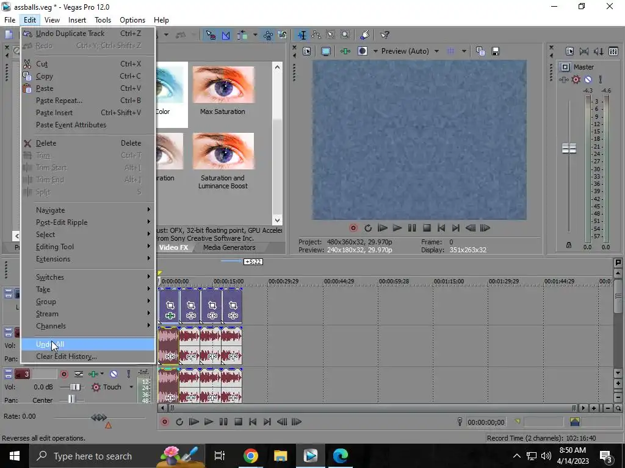Expand the Post-Edit Ripple submenu
The width and height of the screenshot is (625, 468).
[88, 222]
